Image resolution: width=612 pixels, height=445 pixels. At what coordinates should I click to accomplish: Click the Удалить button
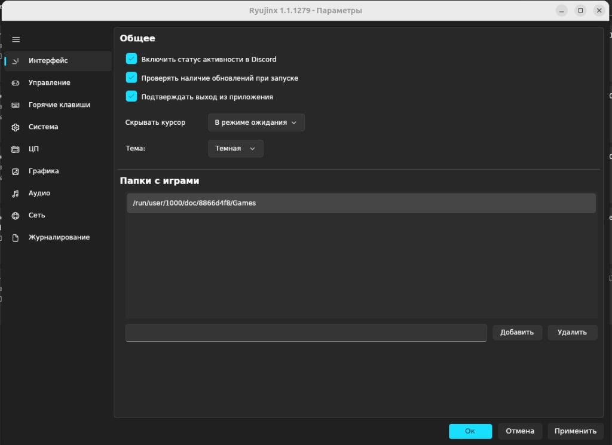[572, 332]
